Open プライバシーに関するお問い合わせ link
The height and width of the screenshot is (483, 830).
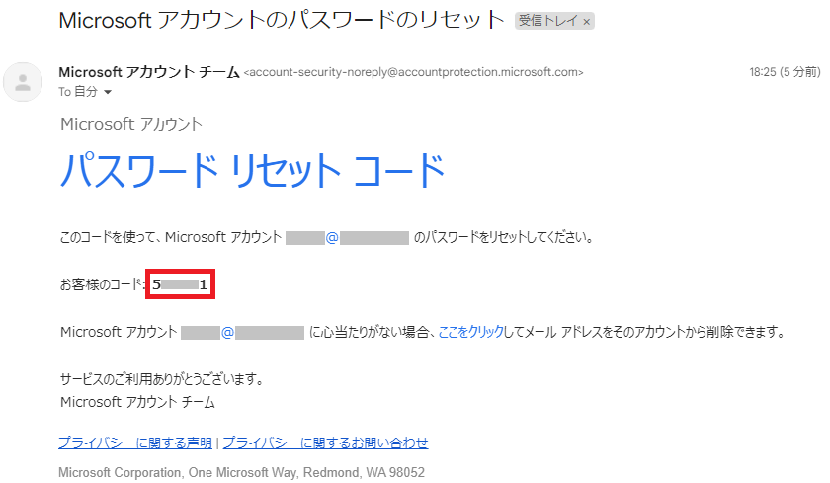[325, 443]
